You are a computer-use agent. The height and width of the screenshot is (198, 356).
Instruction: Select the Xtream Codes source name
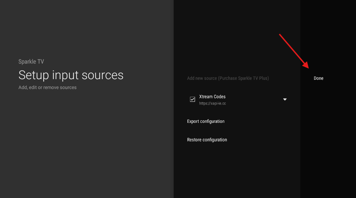[x=212, y=97]
